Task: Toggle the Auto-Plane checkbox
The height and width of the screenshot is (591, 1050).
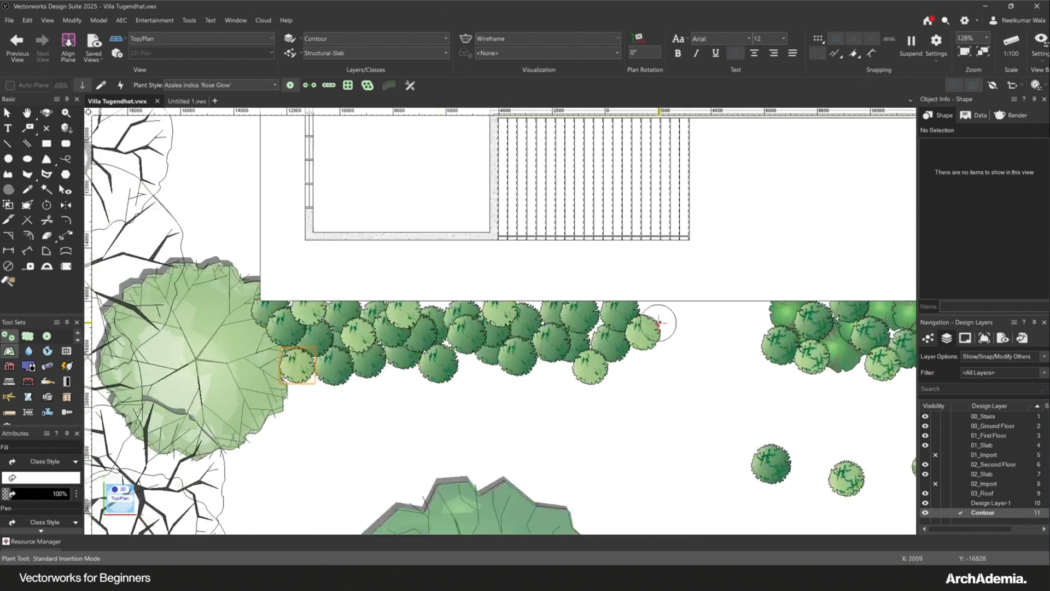Action: point(10,85)
